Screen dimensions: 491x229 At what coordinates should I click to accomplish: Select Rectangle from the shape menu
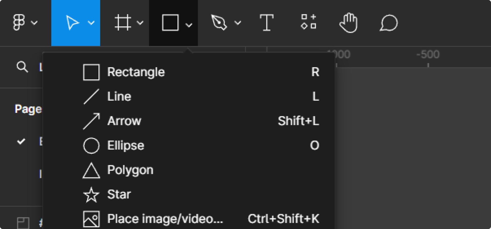pos(136,72)
